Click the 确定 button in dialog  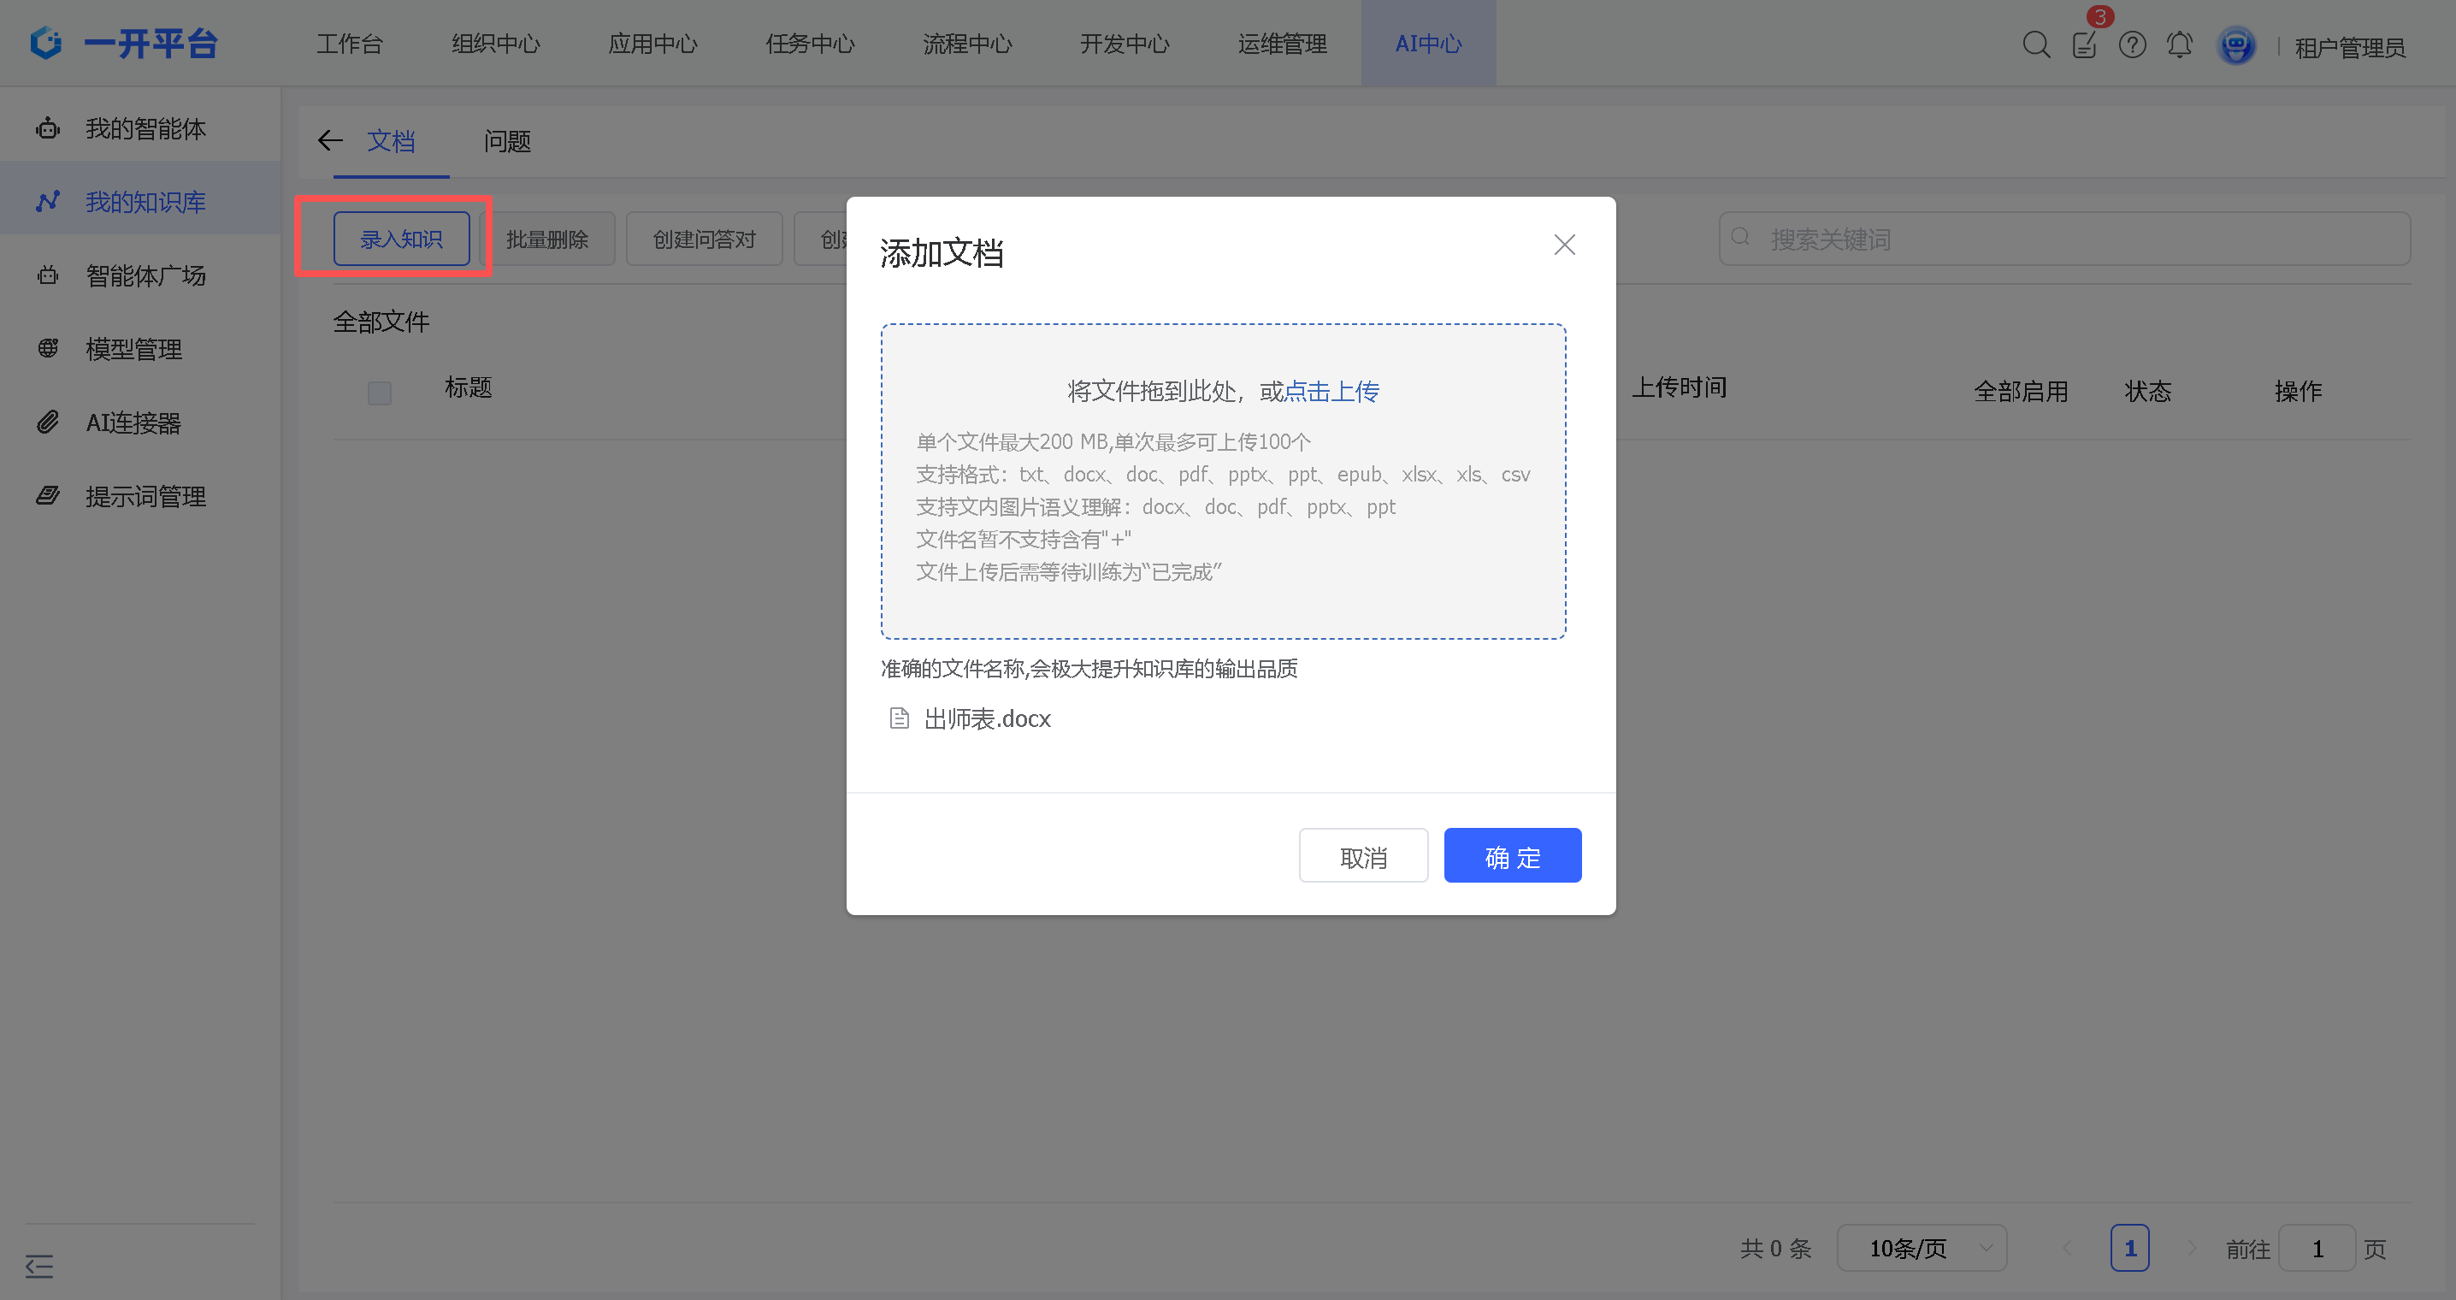(x=1512, y=855)
